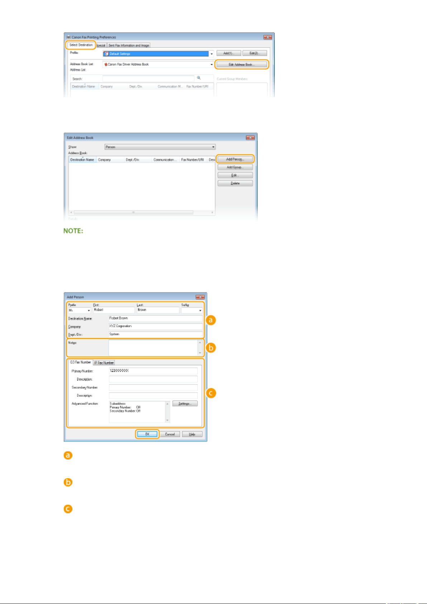Click the Notes scrollbar down arrow
Image resolution: width=427 pixels, height=604 pixels.
point(200,353)
